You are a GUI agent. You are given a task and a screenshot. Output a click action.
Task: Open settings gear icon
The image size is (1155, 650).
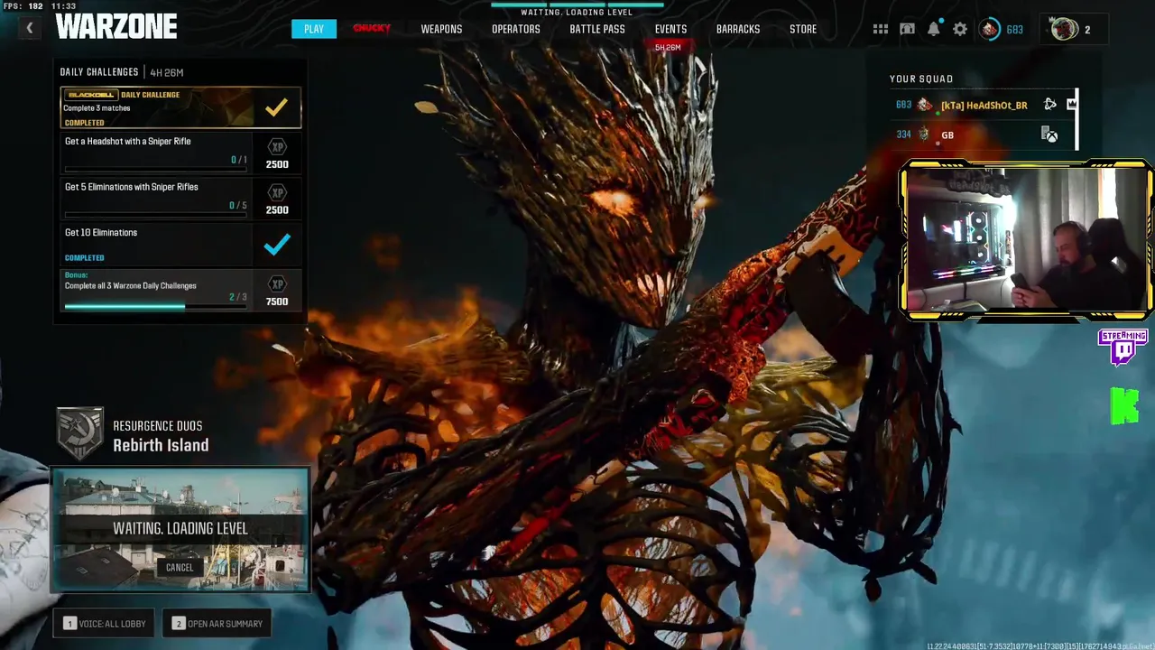[x=960, y=29]
